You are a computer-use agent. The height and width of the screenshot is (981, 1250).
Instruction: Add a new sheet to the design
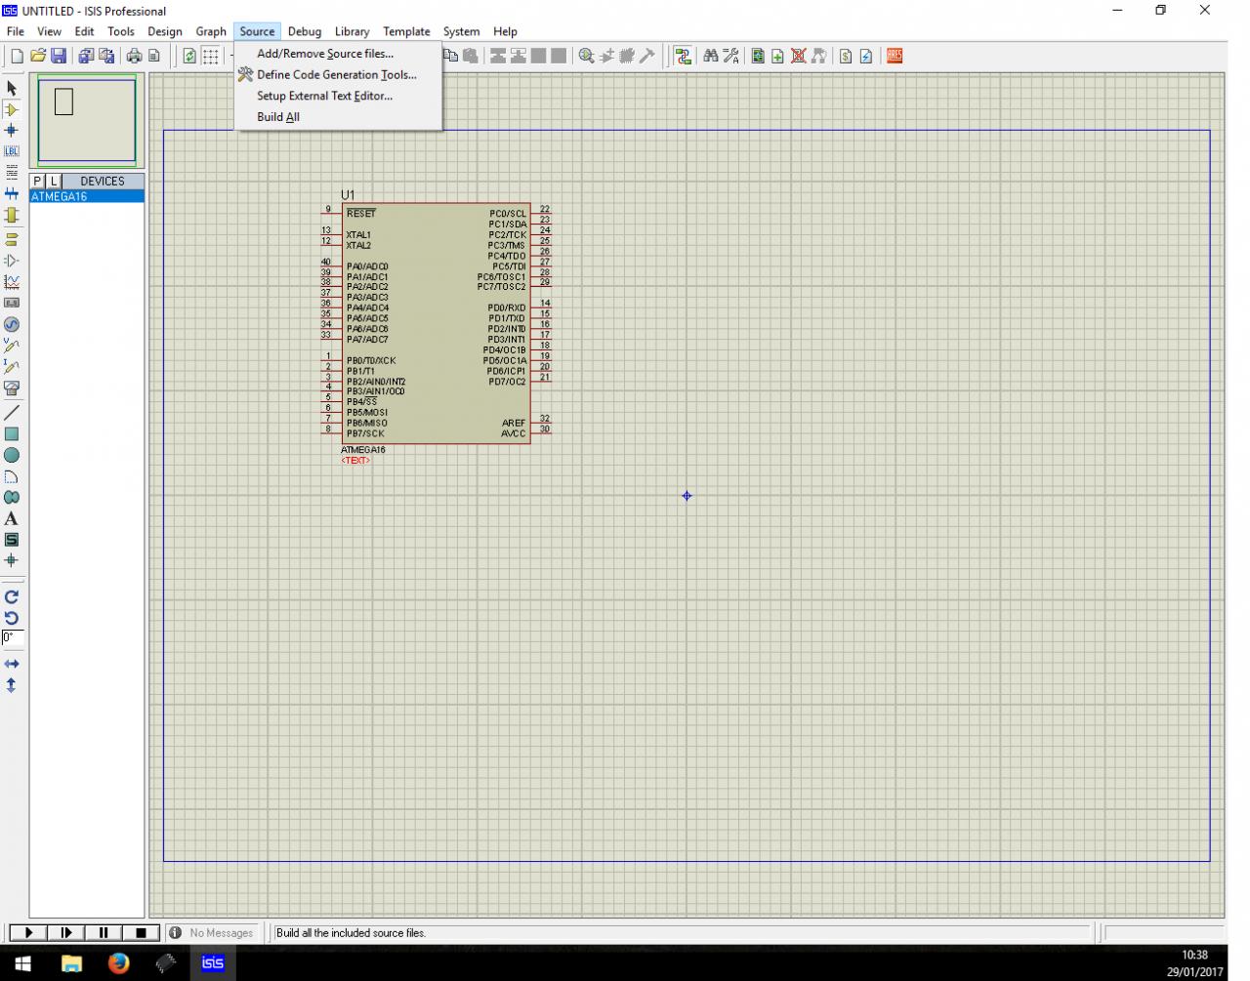click(x=777, y=56)
